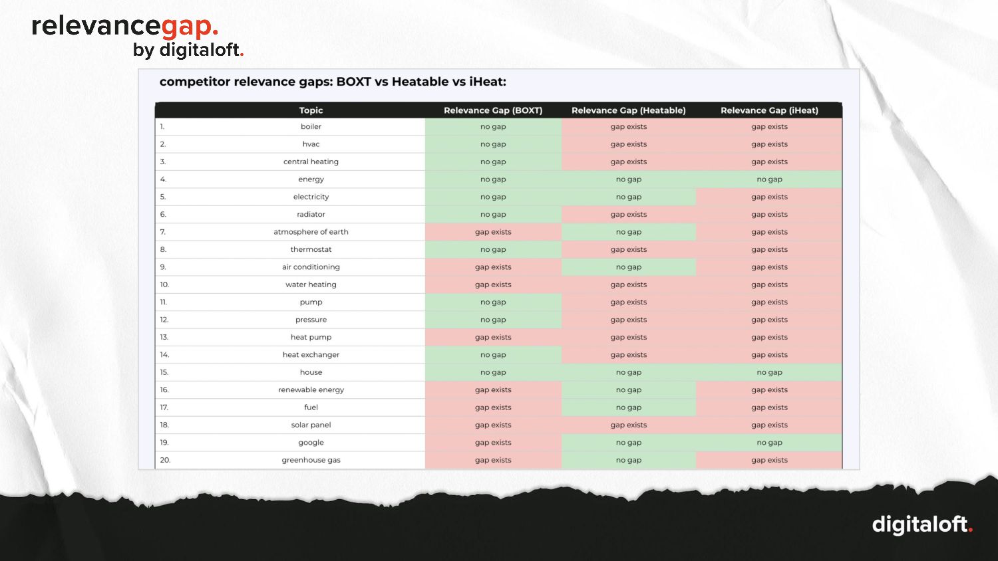Viewport: 998px width, 561px height.
Task: Click iHeat 'no gap' cell for energy
Action: point(769,179)
